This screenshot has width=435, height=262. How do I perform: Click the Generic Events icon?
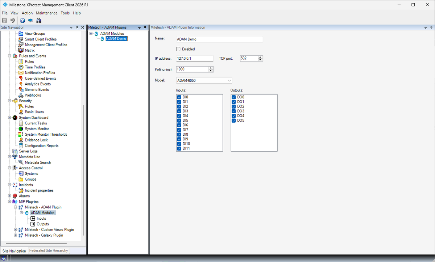[x=21, y=90]
